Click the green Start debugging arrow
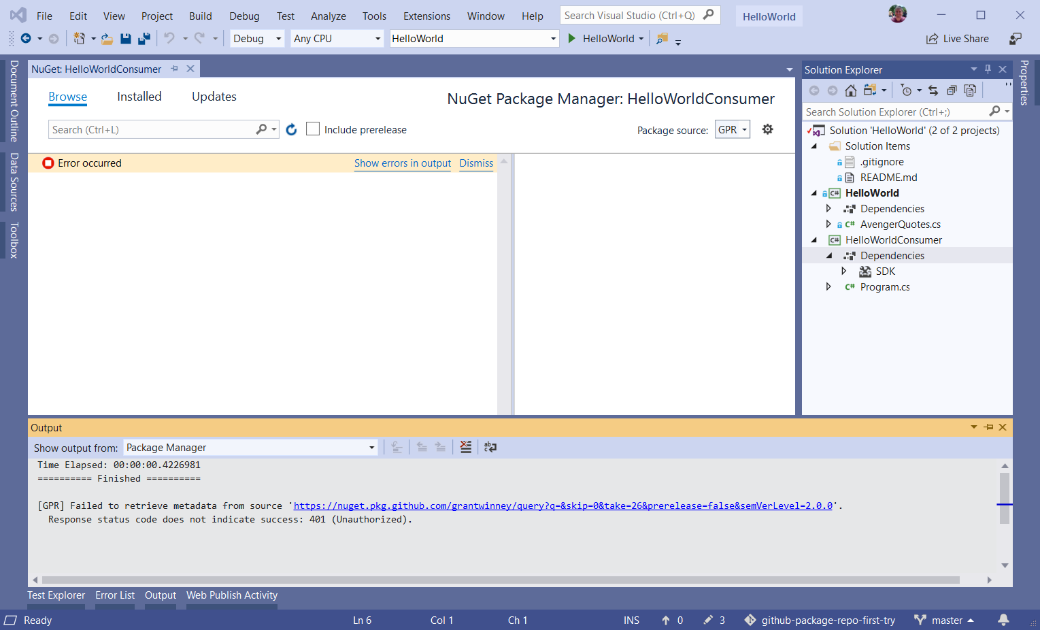 572,39
